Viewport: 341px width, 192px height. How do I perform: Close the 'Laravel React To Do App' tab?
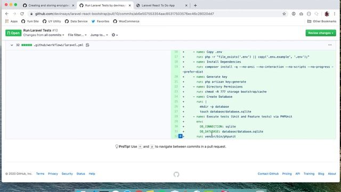pos(186,5)
